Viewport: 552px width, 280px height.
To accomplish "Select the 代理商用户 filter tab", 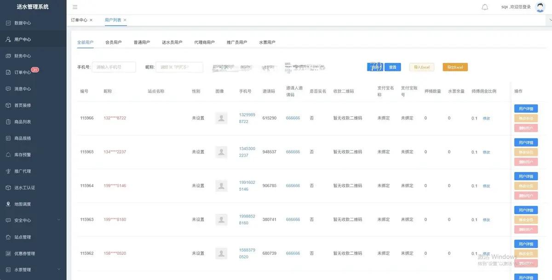I will click(205, 42).
